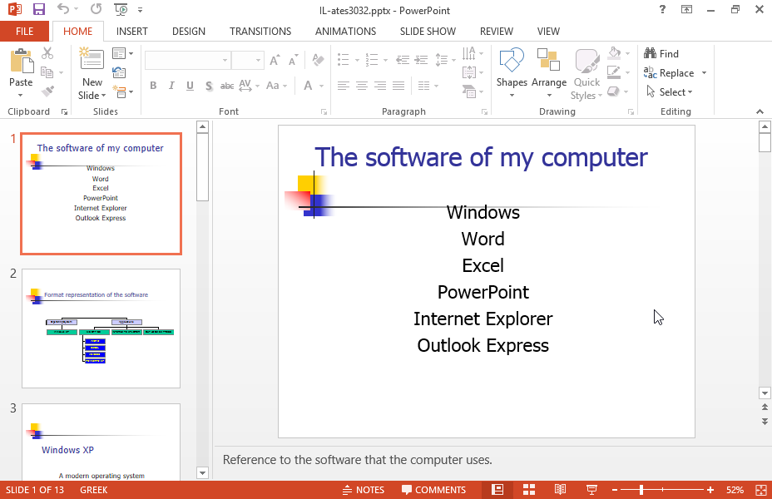
Task: Toggle text Shadow effect
Action: [209, 86]
